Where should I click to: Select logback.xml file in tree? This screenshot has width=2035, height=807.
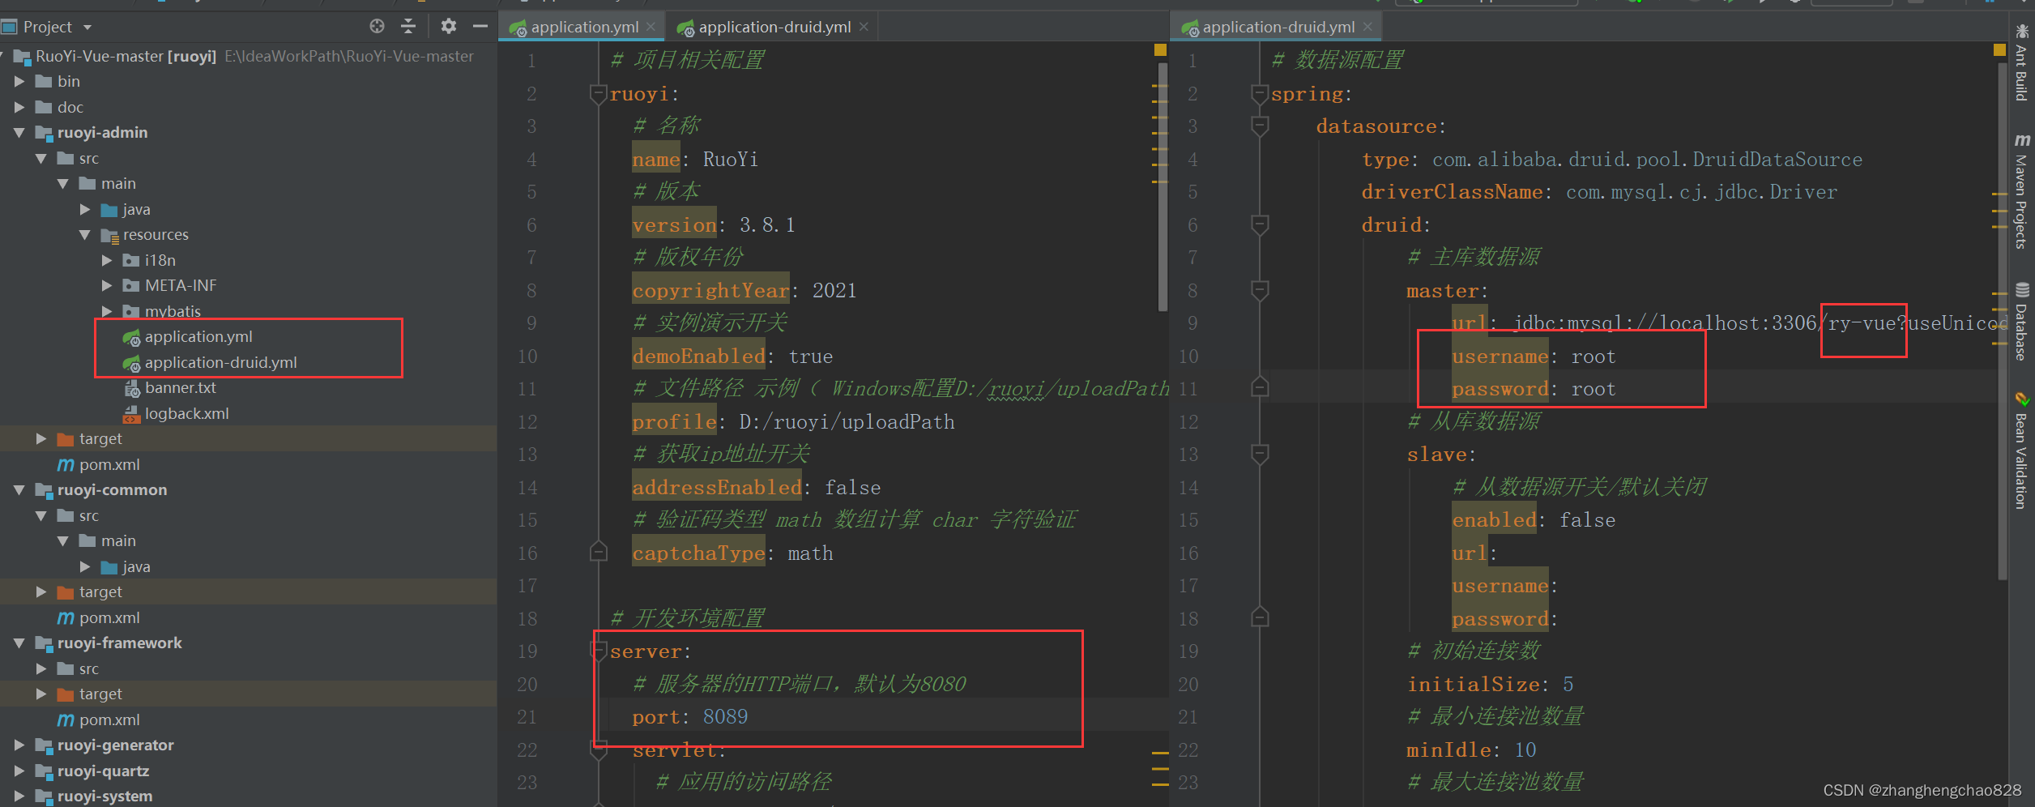pyautogui.click(x=186, y=413)
